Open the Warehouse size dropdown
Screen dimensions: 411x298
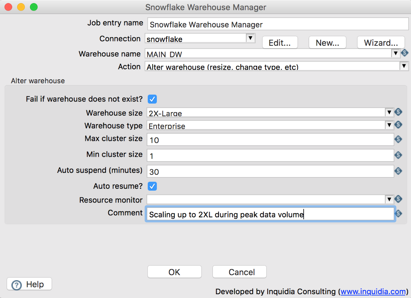click(x=389, y=112)
